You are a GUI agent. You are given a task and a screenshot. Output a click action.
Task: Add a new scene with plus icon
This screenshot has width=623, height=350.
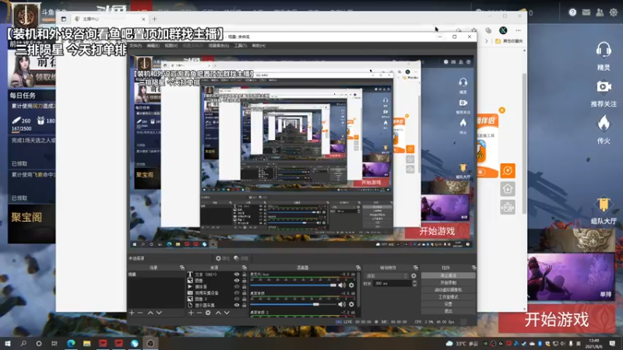[x=132, y=313]
